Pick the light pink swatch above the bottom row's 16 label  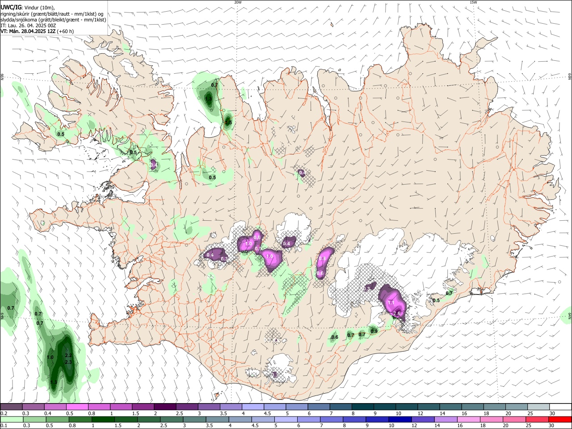(x=468, y=419)
